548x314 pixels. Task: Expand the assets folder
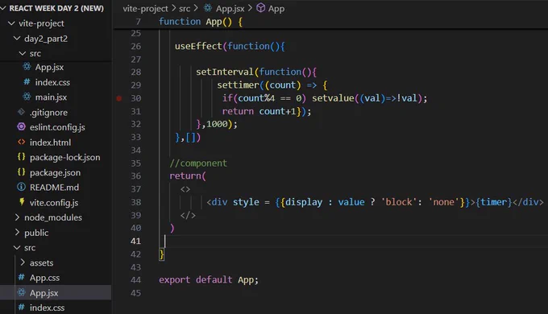[23, 262]
